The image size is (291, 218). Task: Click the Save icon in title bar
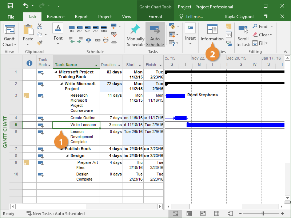point(10,6)
